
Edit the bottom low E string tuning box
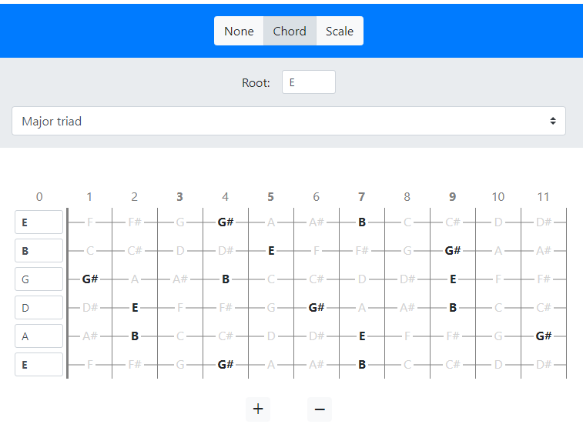pyautogui.click(x=39, y=365)
